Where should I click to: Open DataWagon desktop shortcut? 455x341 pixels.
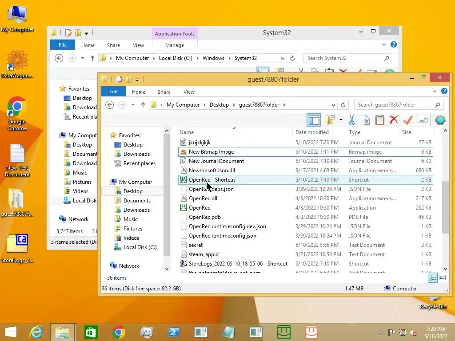pos(17,64)
